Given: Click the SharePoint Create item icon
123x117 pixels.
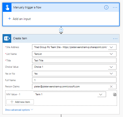Looking at the screenshot, I should point(7,38).
